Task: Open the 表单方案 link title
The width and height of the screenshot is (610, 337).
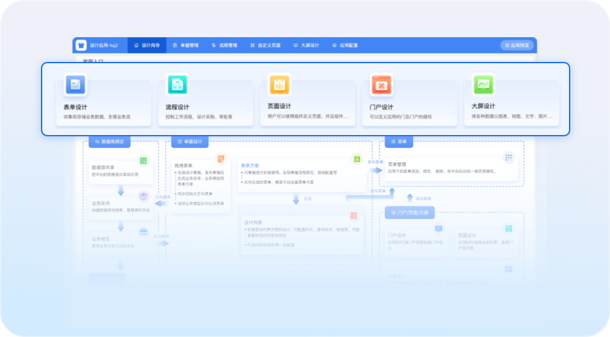Action: pyautogui.click(x=250, y=165)
